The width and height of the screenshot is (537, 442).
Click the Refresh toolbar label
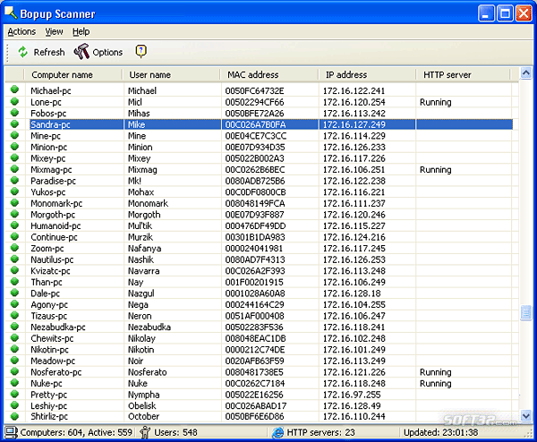coord(49,52)
